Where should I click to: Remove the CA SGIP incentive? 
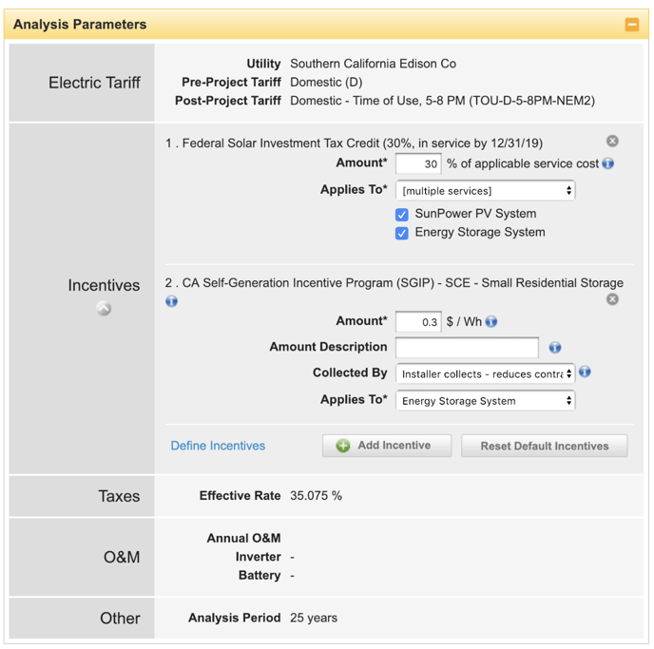tap(612, 299)
